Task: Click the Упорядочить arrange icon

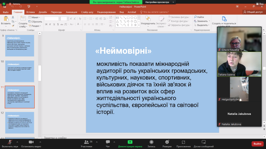Action: 148,19
